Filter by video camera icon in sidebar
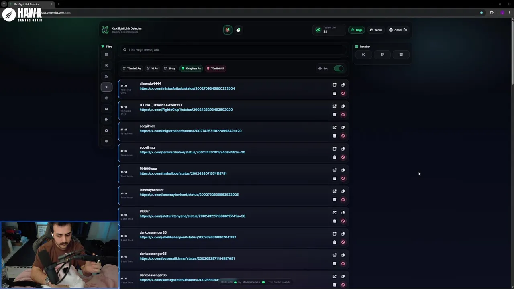Image resolution: width=514 pixels, height=289 pixels. click(x=106, y=120)
